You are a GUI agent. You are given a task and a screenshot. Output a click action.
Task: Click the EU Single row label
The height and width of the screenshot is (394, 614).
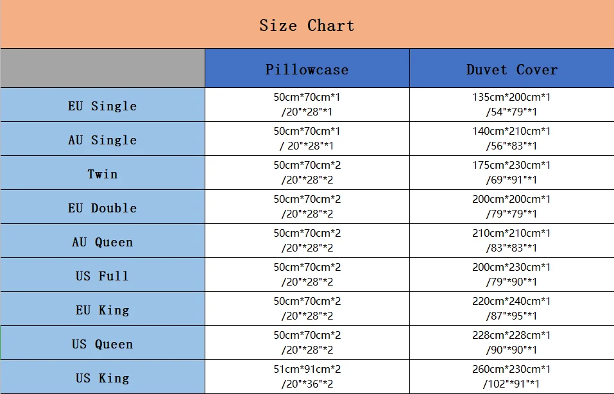tap(102, 105)
